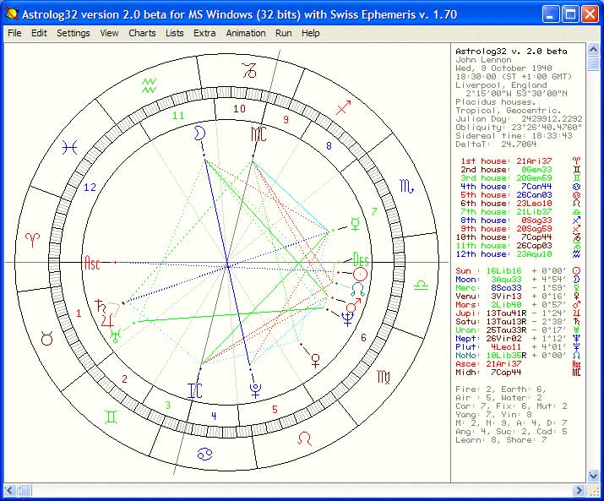Click the '1st house: 21Ari37' row
This screenshot has width=604, height=501.
coord(520,161)
